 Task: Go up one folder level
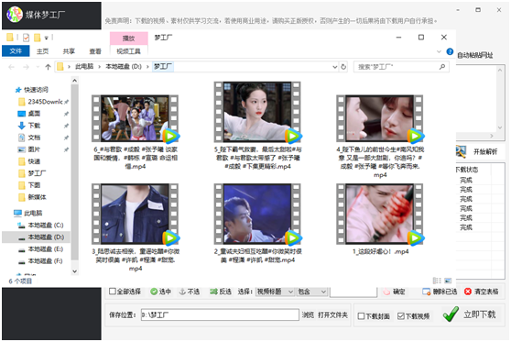[48, 67]
